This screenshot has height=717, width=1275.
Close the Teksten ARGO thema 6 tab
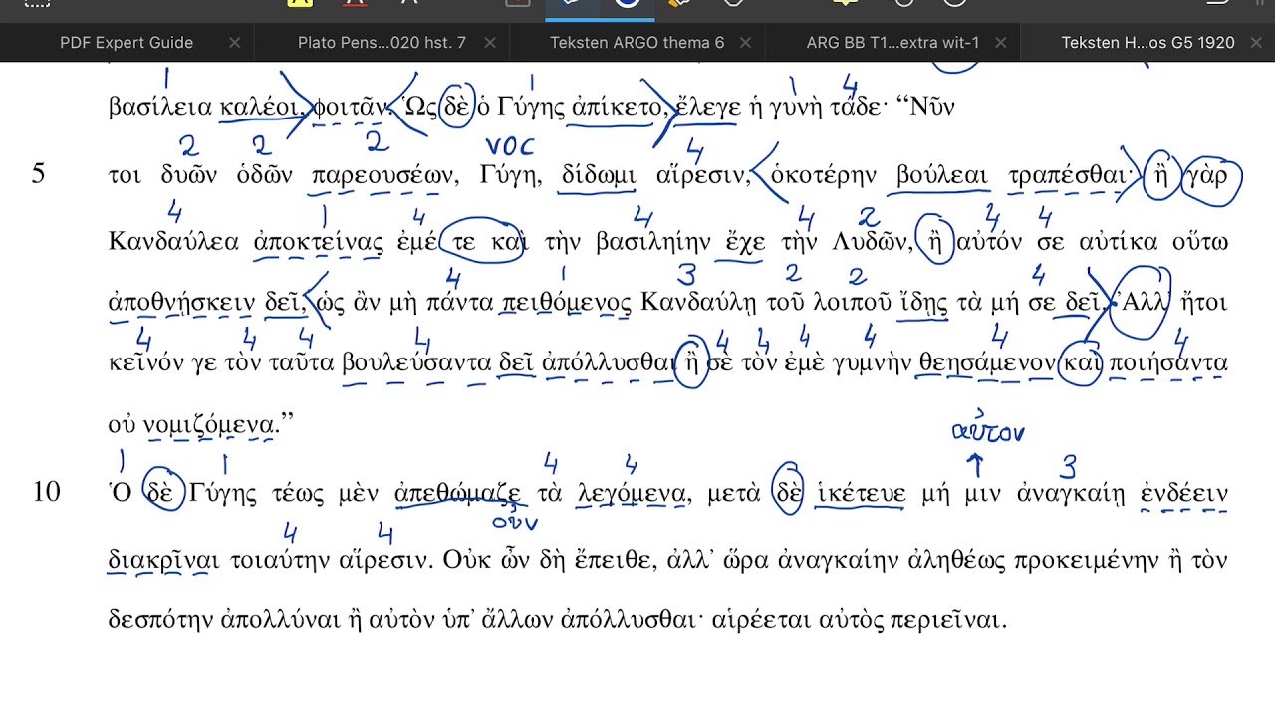(x=745, y=43)
